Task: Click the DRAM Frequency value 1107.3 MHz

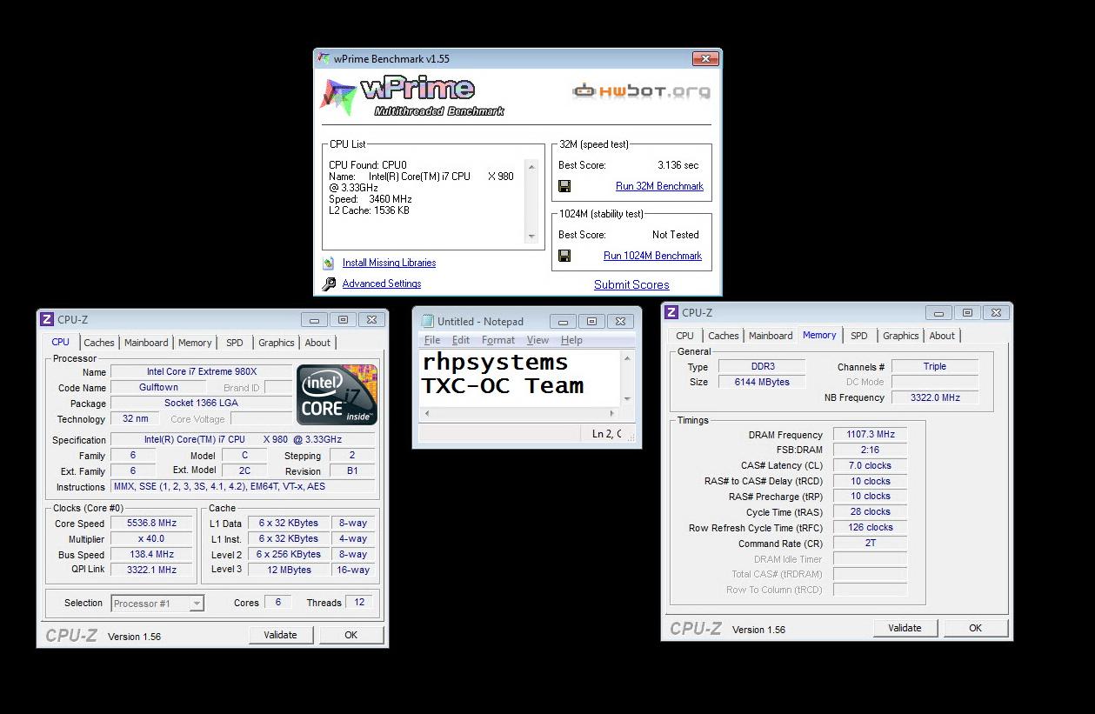Action: coord(870,435)
